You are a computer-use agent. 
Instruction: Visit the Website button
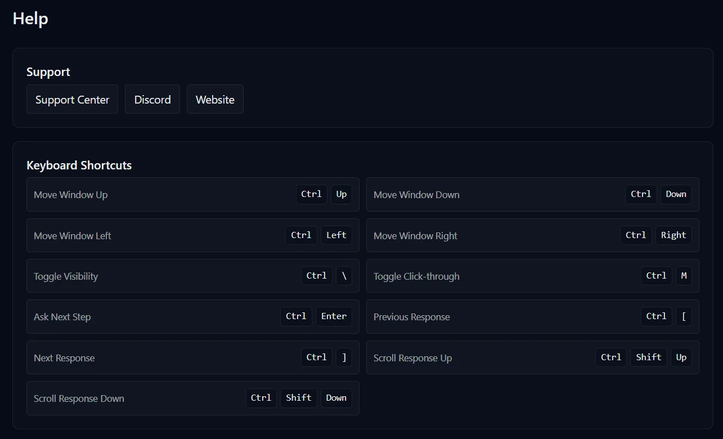pyautogui.click(x=215, y=99)
